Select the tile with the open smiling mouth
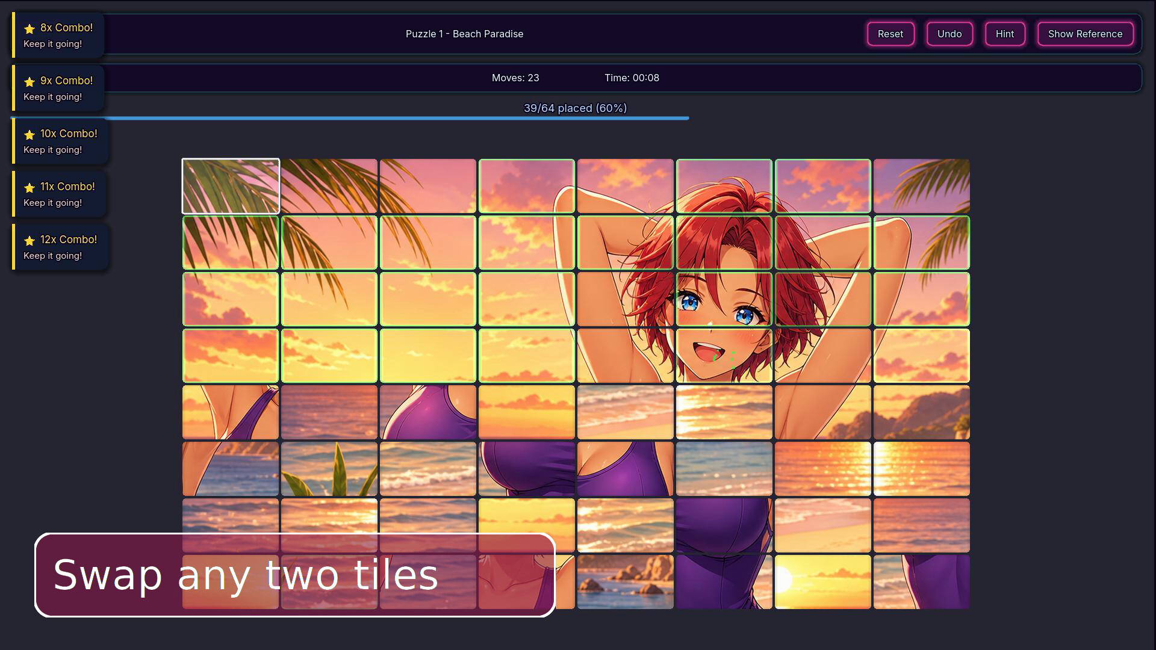The width and height of the screenshot is (1156, 650). click(x=724, y=356)
